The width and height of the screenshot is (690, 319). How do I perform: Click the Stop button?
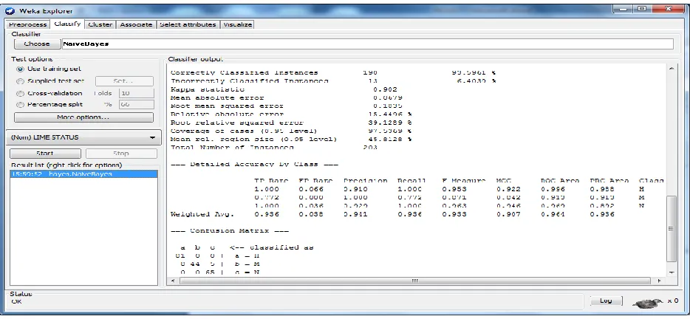[x=121, y=154]
